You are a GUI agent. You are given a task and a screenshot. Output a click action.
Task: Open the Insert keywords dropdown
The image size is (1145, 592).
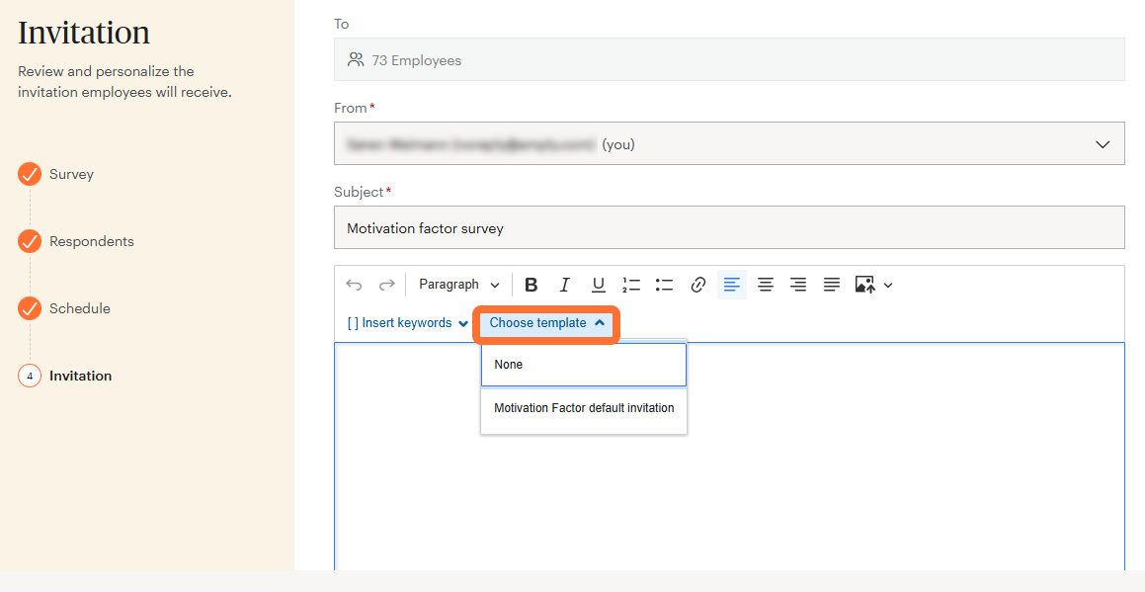point(407,323)
